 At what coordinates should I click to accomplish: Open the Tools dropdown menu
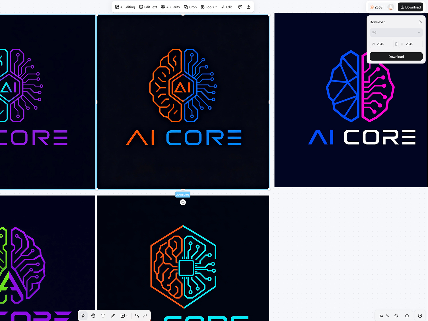209,7
